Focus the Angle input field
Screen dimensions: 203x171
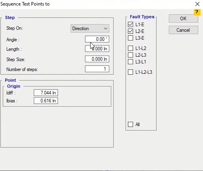pos(97,39)
